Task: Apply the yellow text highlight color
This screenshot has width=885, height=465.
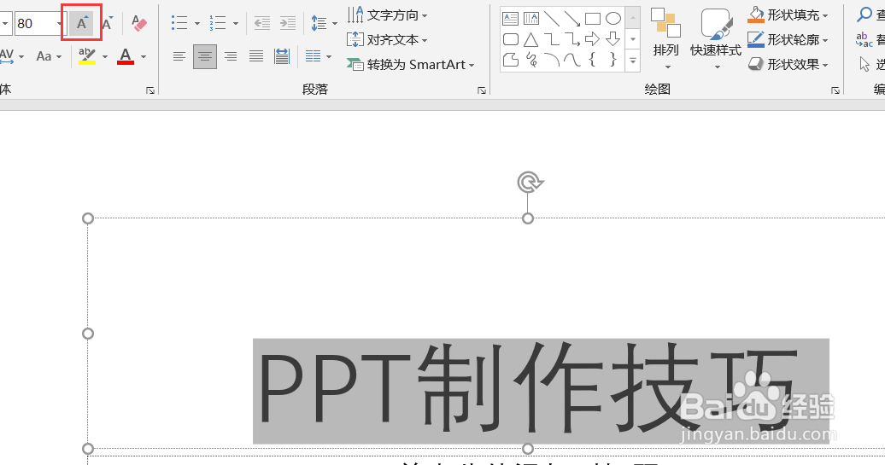Action: tap(87, 55)
